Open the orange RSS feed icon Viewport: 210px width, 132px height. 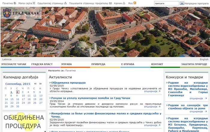point(135,3)
